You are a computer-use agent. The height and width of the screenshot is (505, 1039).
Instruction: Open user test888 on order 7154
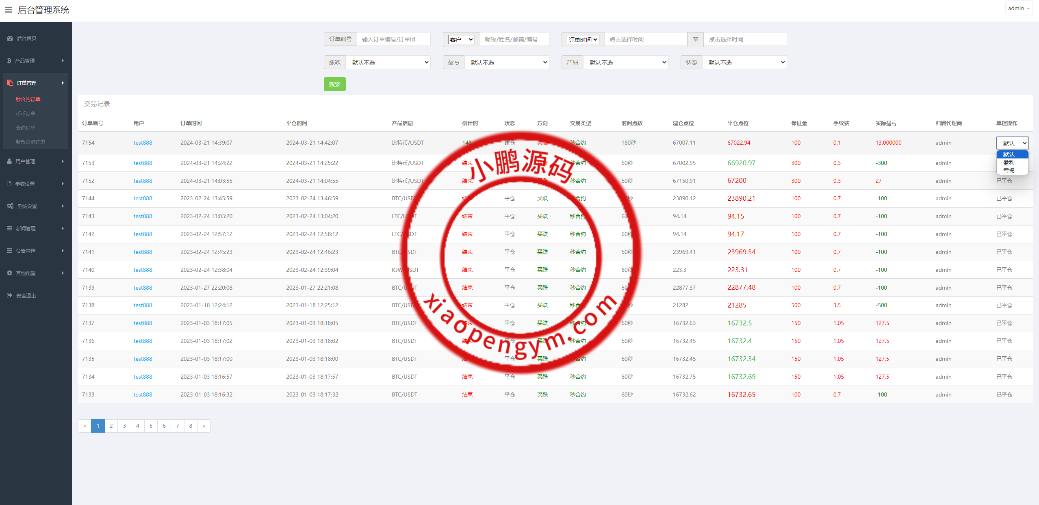tap(143, 143)
